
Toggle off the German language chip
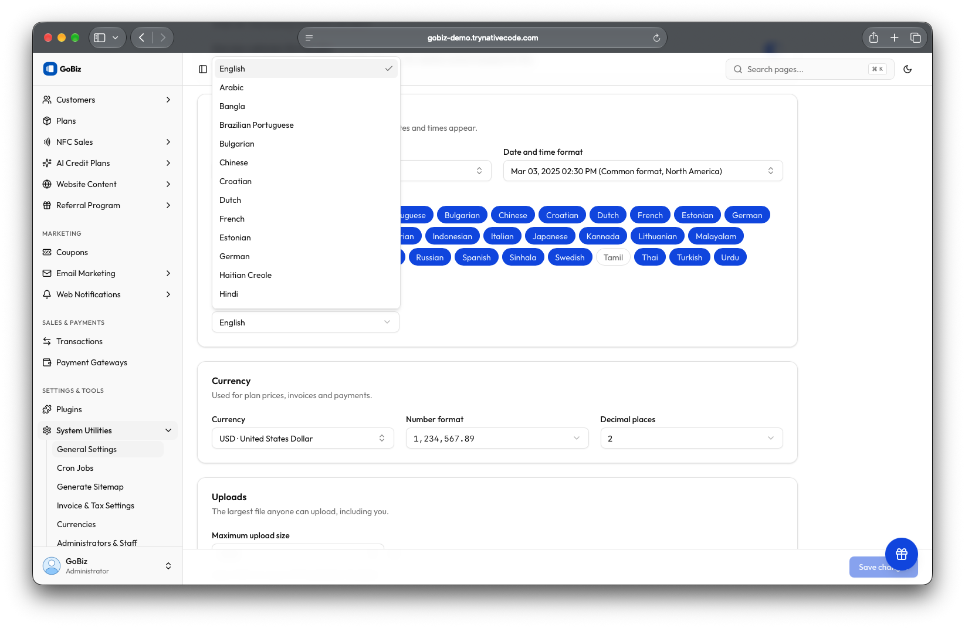(747, 215)
